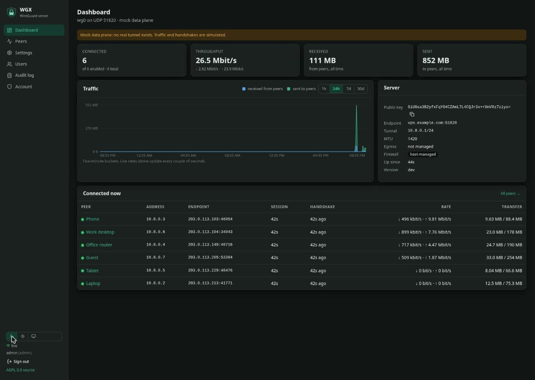This screenshot has height=380, width=535.
Task: Click the MTU value 1420
Action: point(412,139)
